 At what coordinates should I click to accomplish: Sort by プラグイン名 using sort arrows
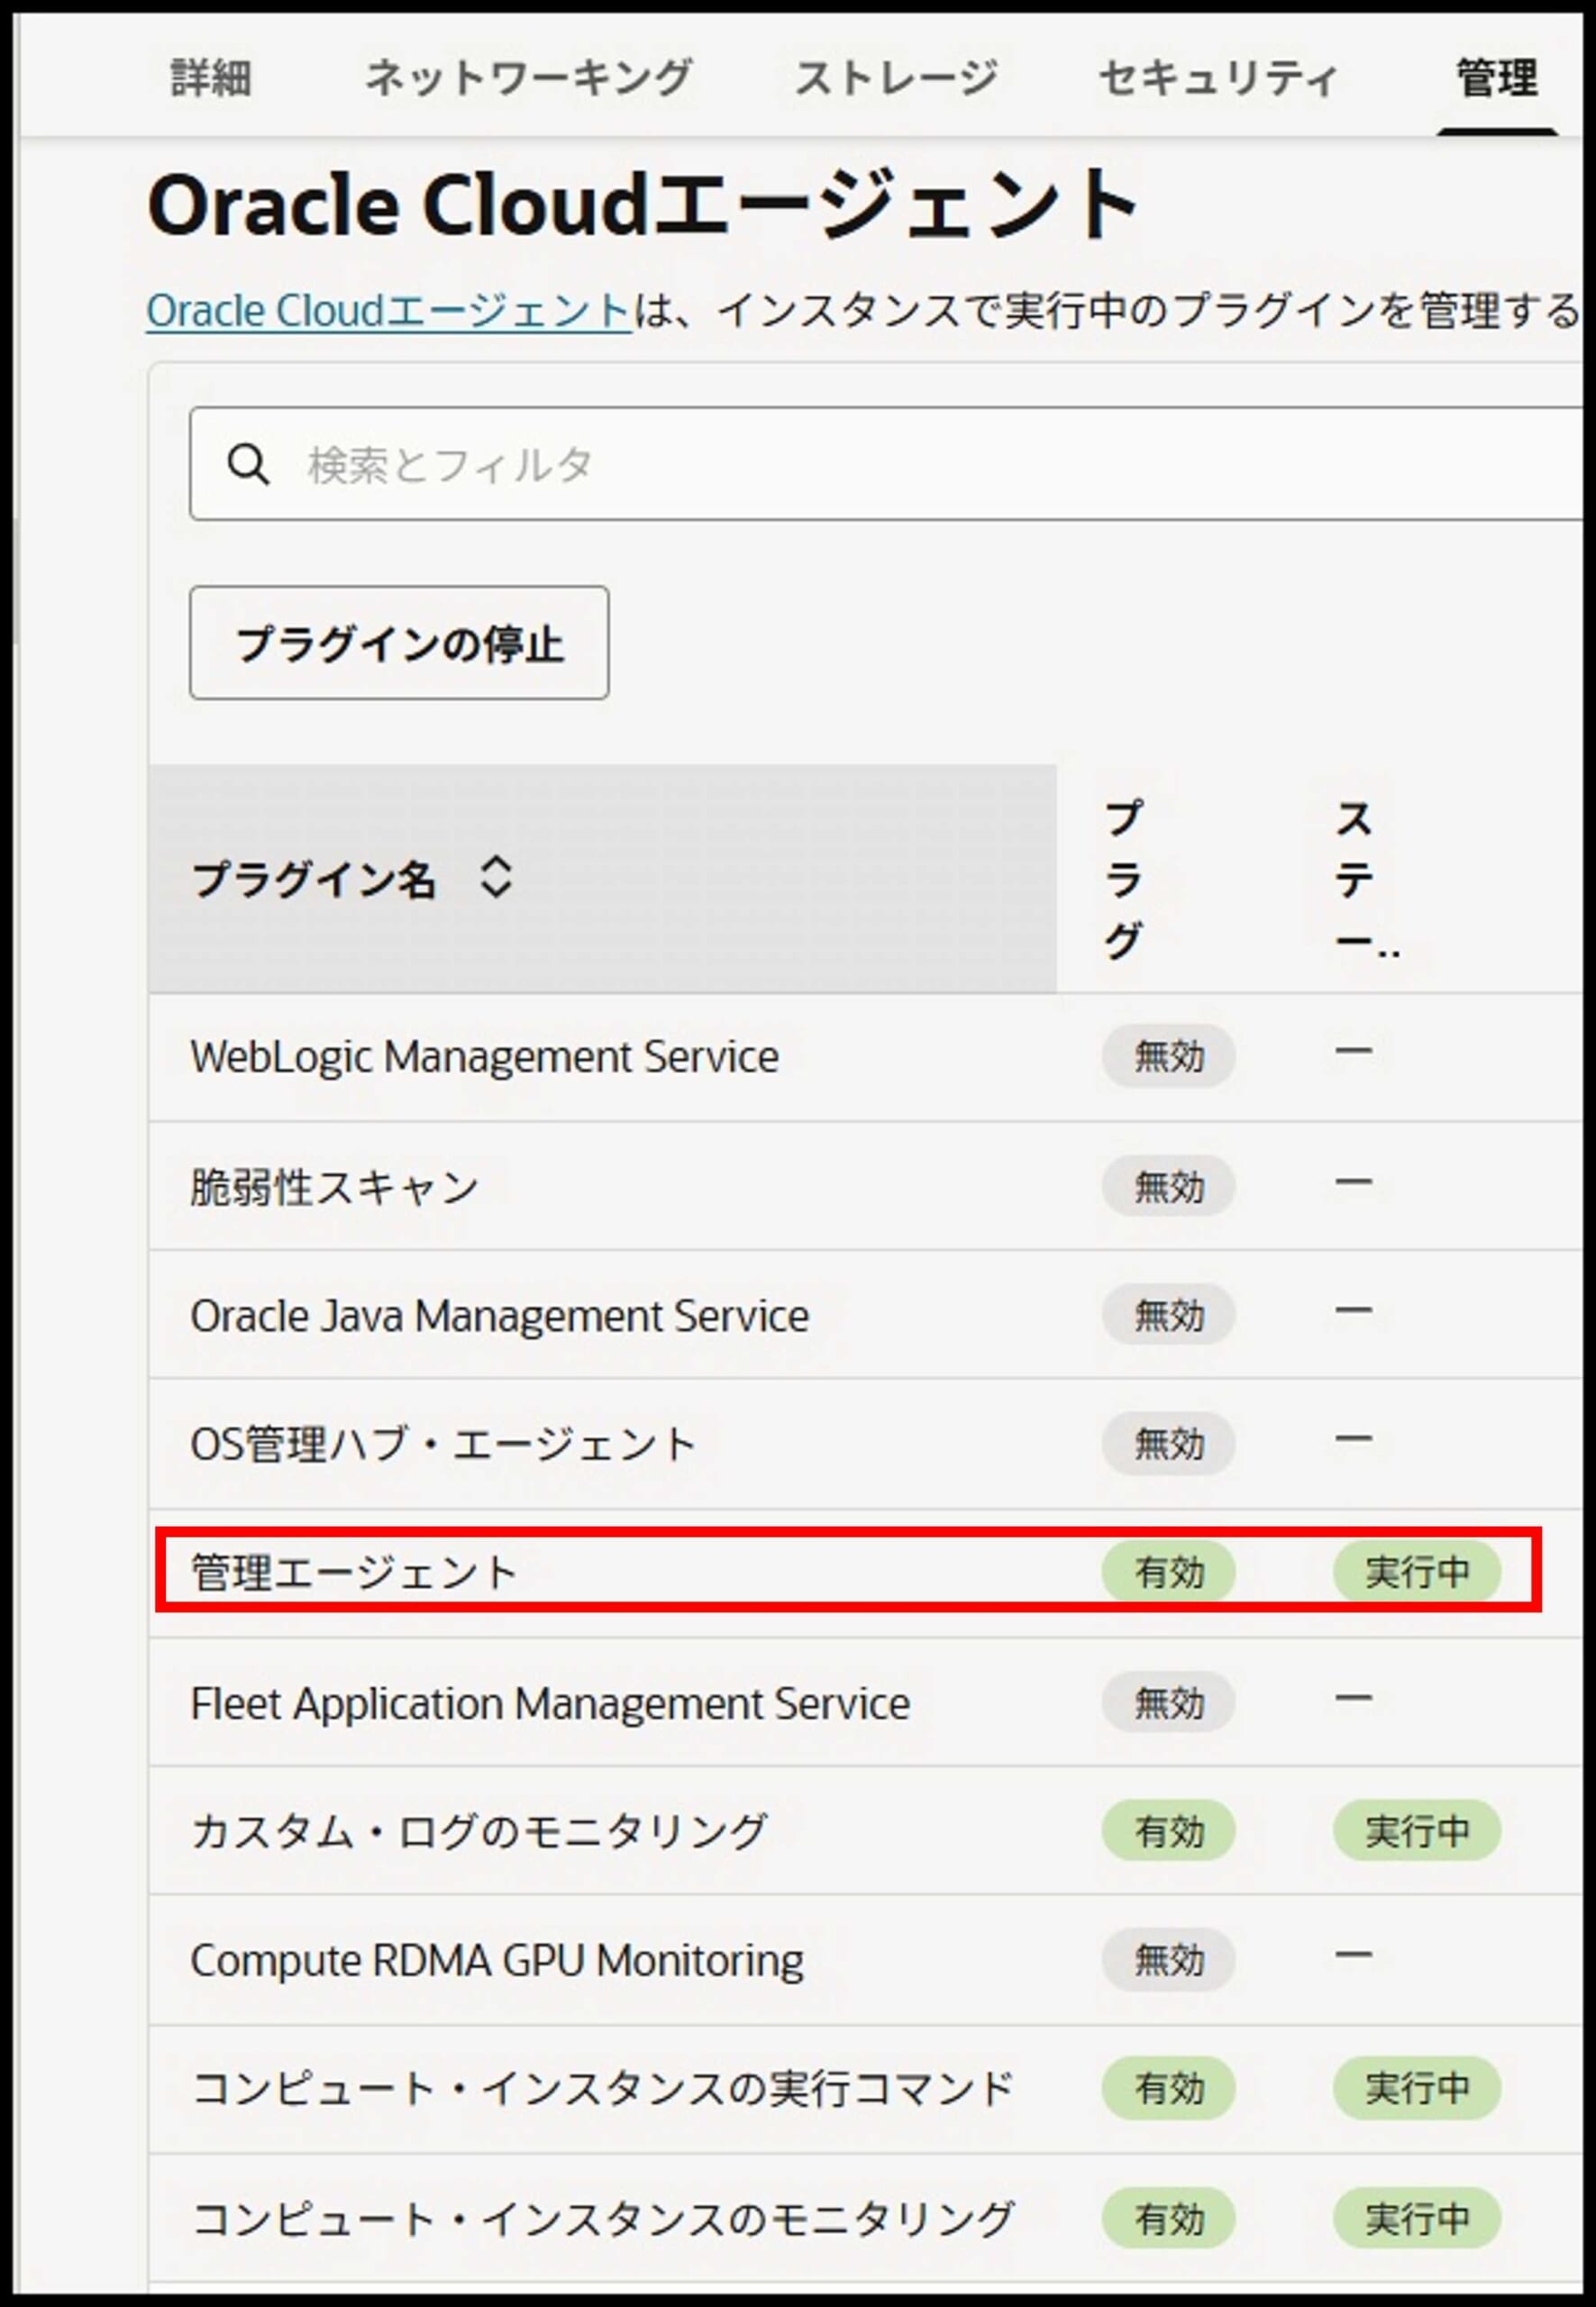pyautogui.click(x=496, y=877)
